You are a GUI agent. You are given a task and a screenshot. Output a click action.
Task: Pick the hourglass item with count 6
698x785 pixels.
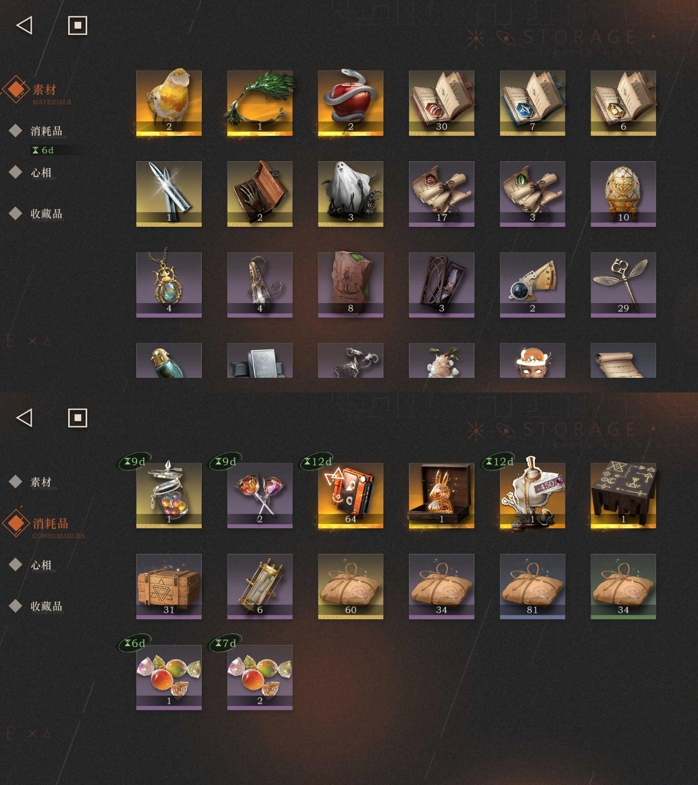click(260, 587)
